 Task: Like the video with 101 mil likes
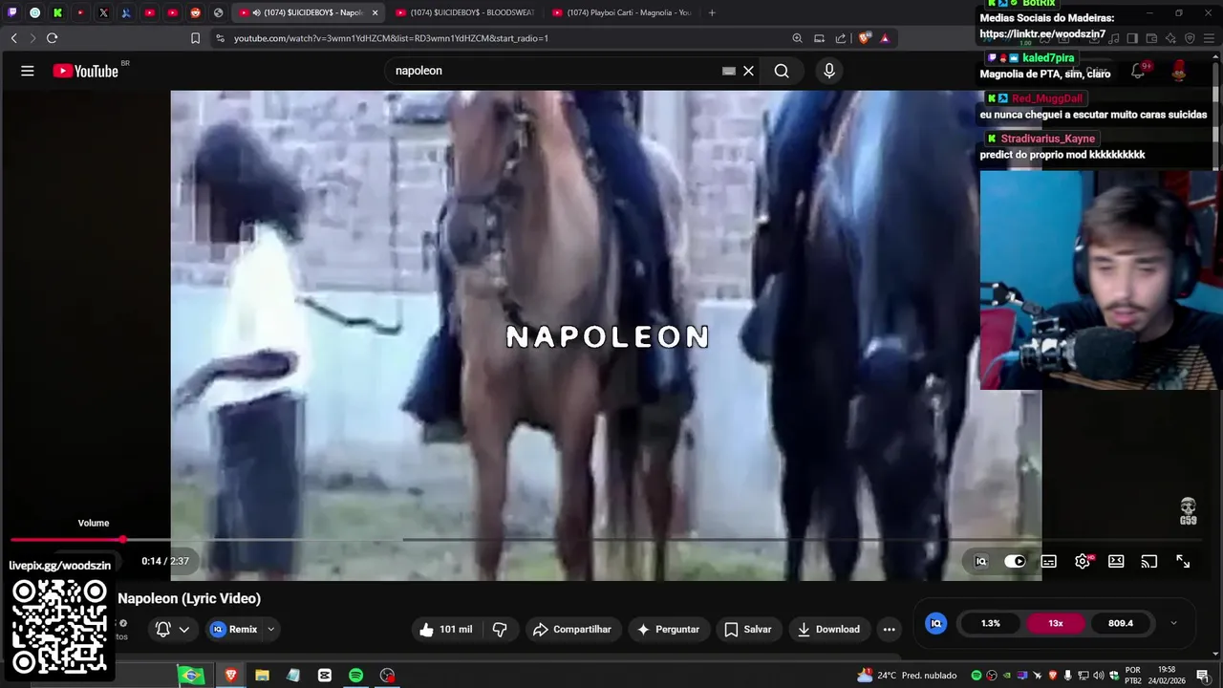click(445, 630)
